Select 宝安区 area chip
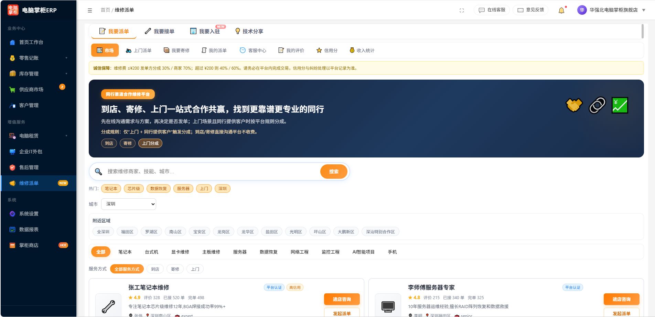The width and height of the screenshot is (655, 317). pyautogui.click(x=200, y=232)
